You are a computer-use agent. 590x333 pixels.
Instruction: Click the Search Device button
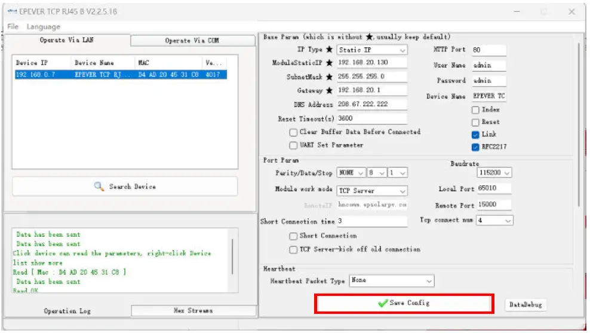pyautogui.click(x=125, y=187)
